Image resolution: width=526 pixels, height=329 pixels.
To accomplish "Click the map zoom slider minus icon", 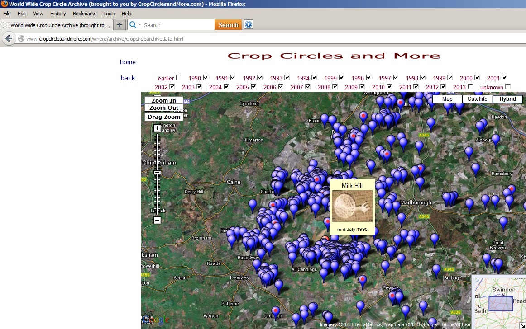I will coord(157,221).
